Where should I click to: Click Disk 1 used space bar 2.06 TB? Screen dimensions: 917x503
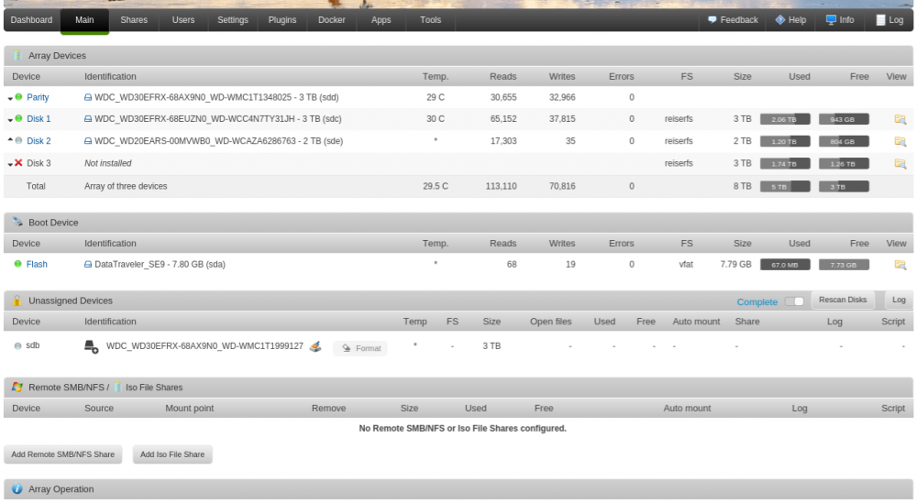785,119
